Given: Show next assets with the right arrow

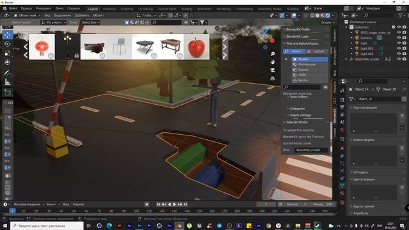Looking at the screenshot, I should pos(224,47).
